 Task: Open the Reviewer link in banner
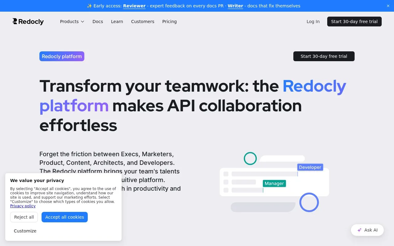(134, 6)
